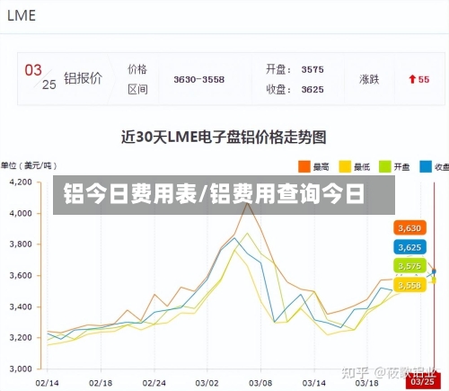Click the yellow low-price data point at 03/25
Image resolution: width=449 pixels, height=391 pixels.
click(434, 281)
